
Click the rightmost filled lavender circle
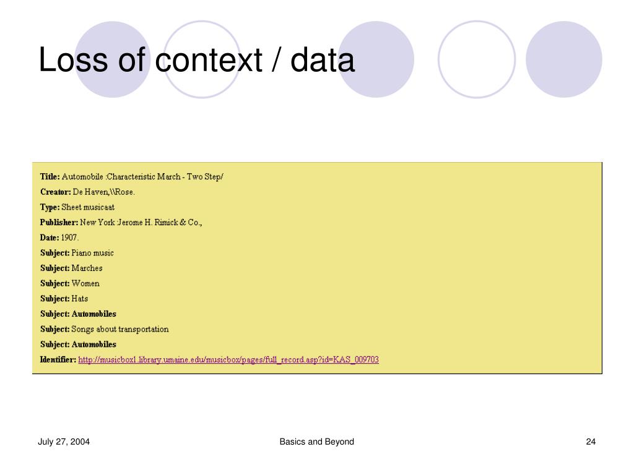point(563,59)
